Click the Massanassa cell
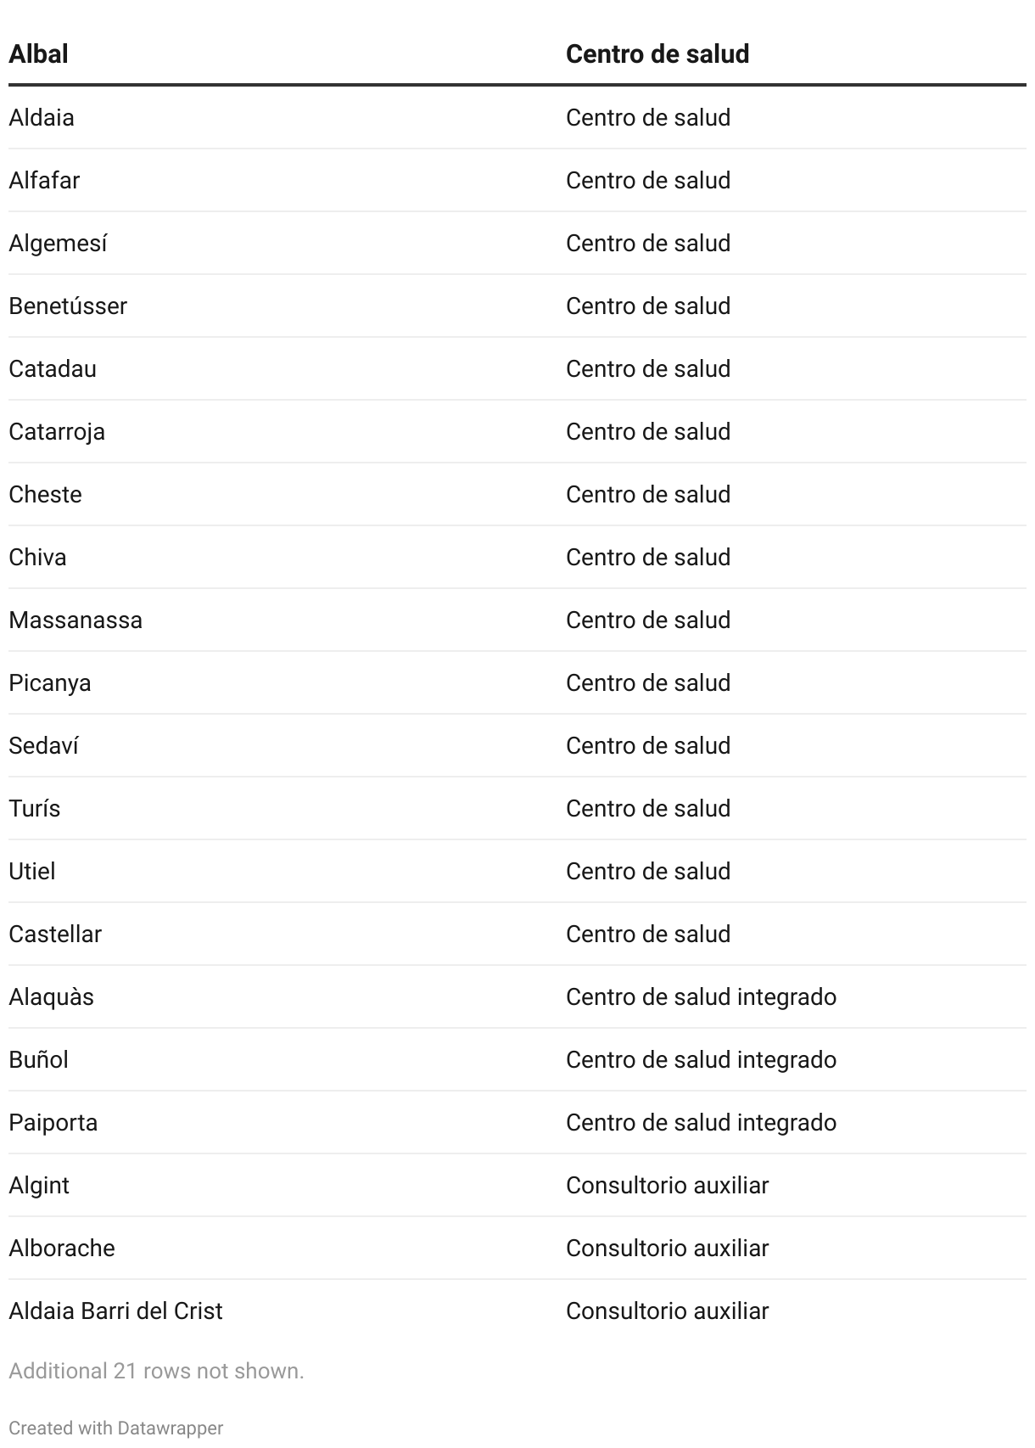 (x=76, y=620)
